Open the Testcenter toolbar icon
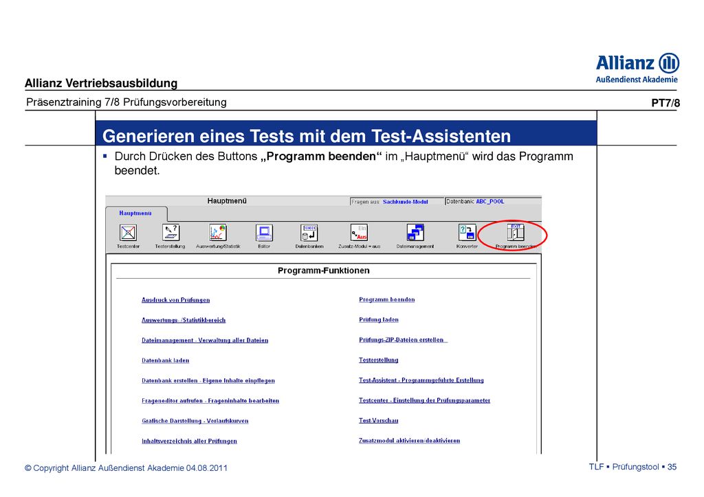Viewport: 704px width, 497px height. (128, 233)
